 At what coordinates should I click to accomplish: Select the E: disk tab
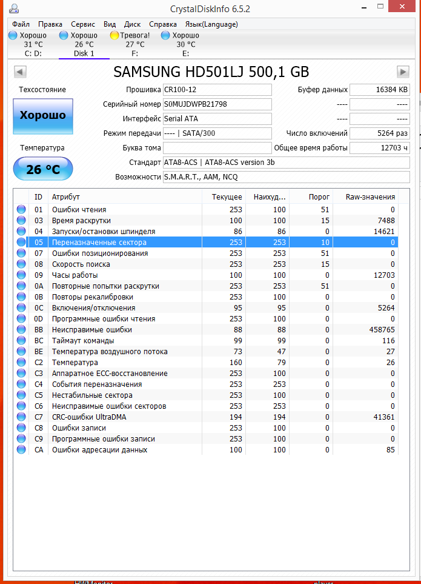click(185, 44)
